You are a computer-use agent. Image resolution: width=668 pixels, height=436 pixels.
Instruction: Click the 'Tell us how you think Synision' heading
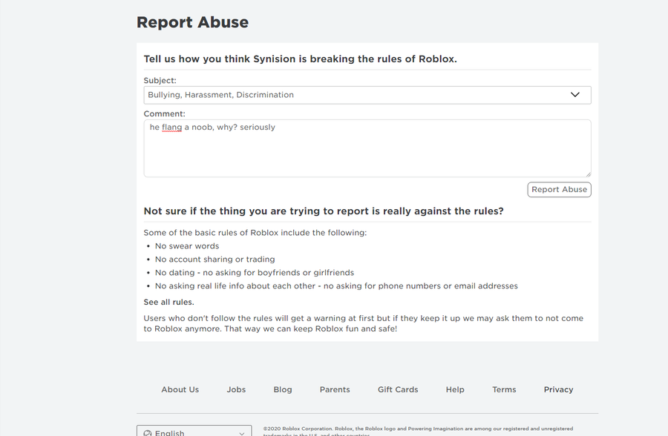[300, 59]
